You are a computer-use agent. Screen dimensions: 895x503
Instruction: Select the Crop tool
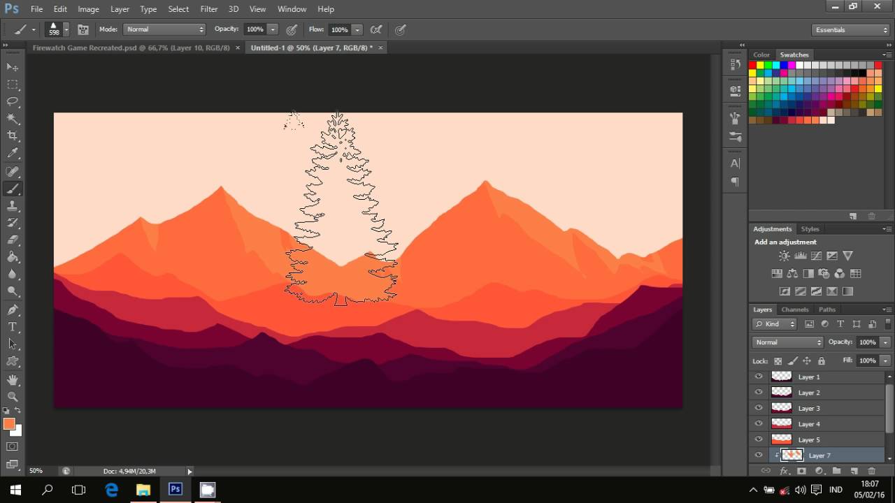pos(13,136)
